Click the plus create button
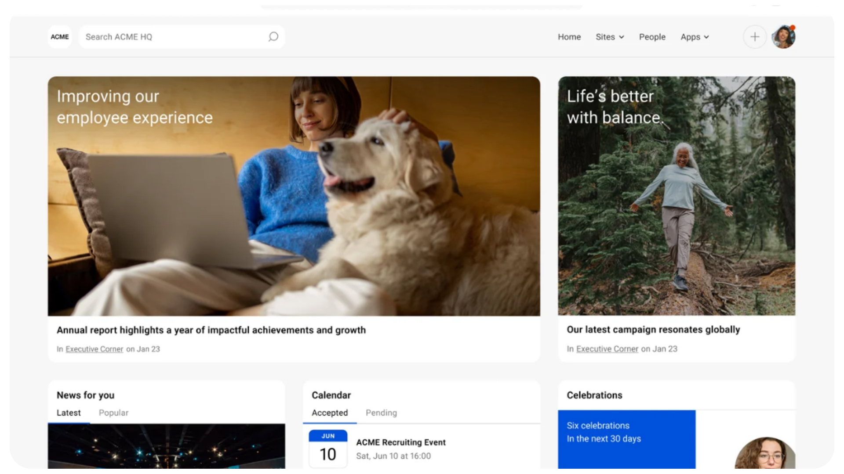844x474 pixels. [754, 37]
